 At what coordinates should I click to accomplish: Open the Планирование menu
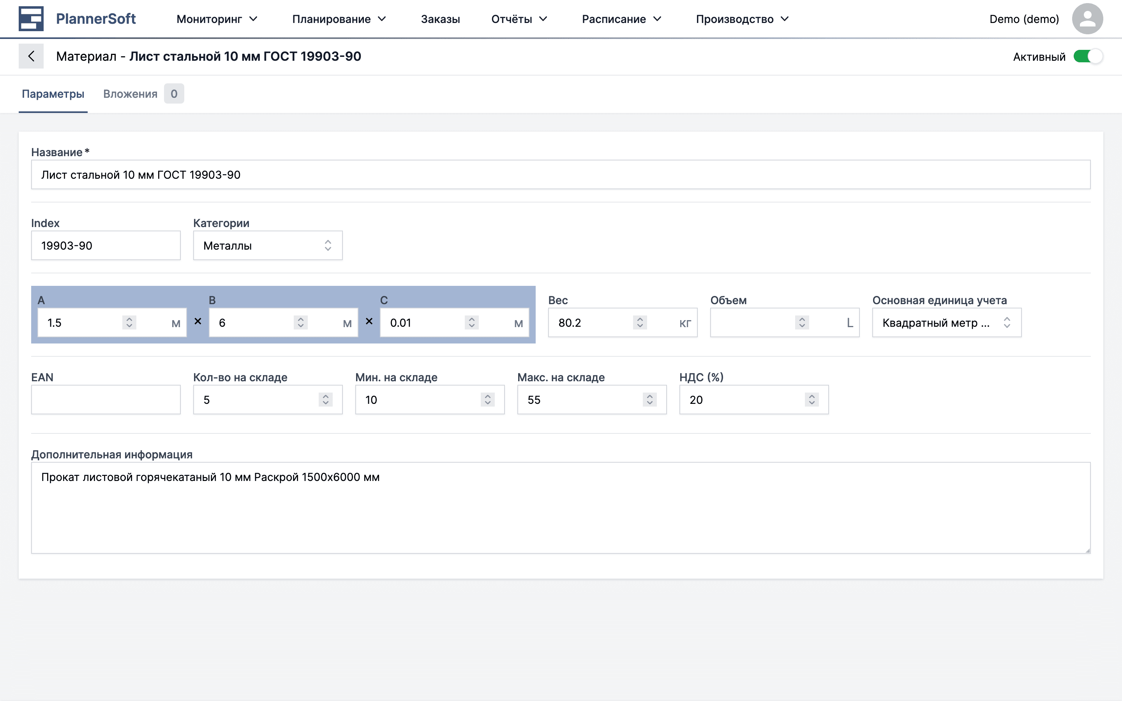339,19
